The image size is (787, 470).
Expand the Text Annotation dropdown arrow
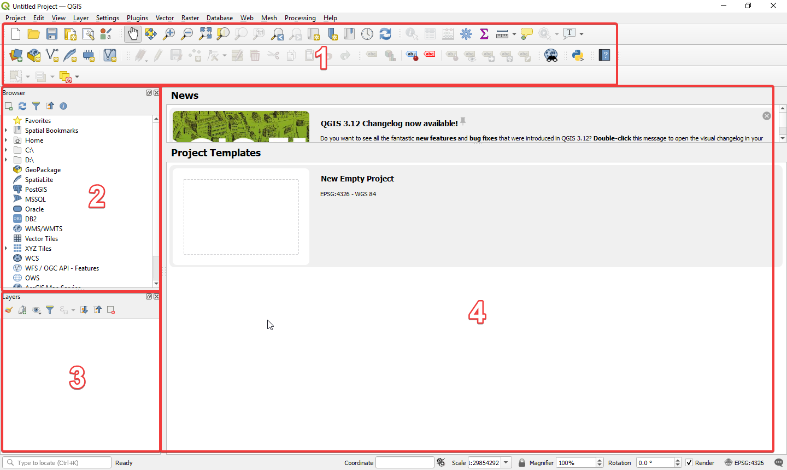point(582,34)
